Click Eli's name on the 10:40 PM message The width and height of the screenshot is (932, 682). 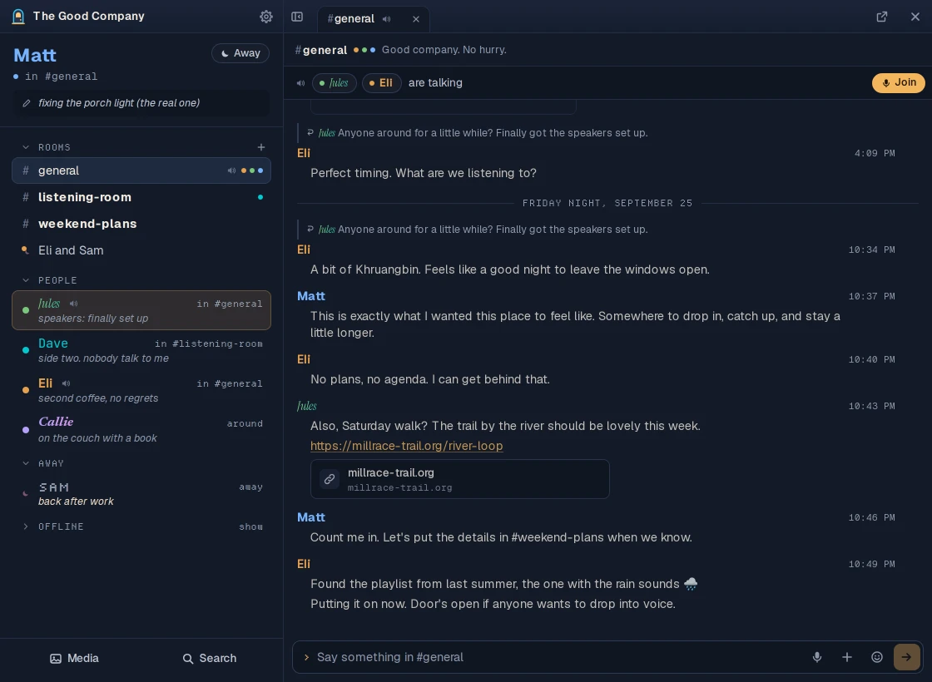click(304, 359)
